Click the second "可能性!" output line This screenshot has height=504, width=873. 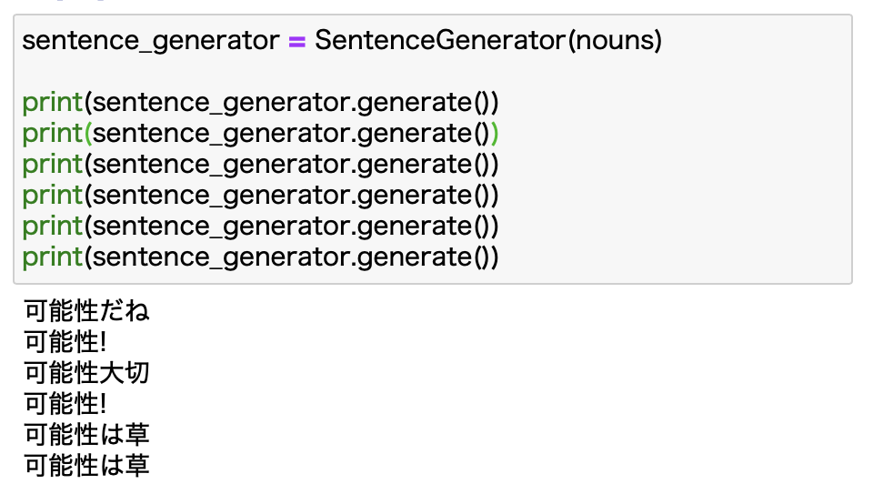pyautogui.click(x=65, y=404)
